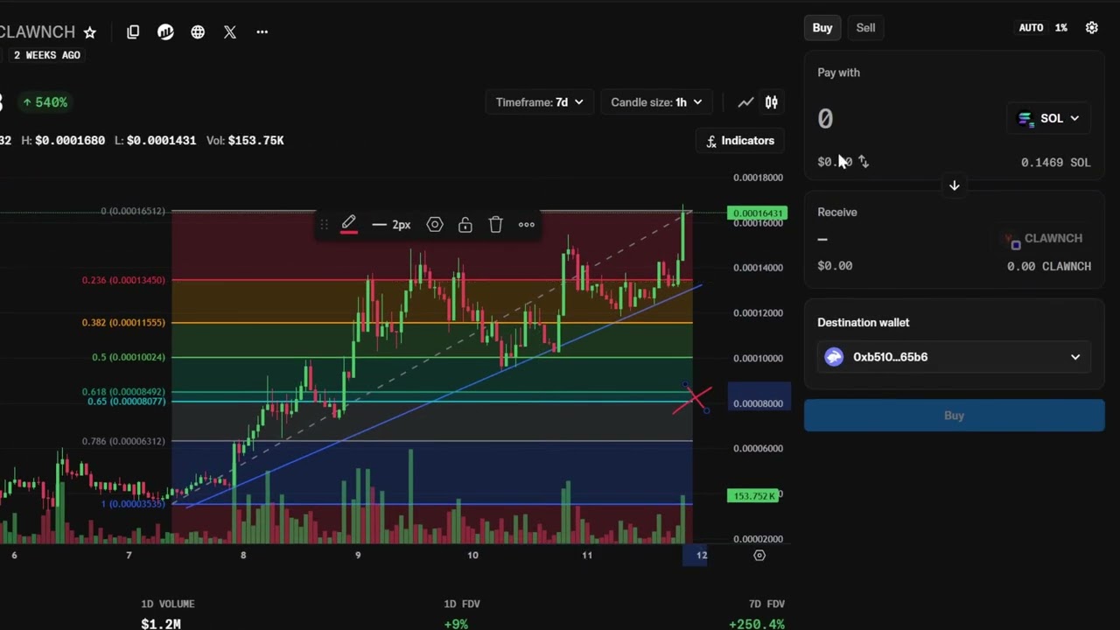Screen dimensions: 1120x630
Task: Select the 0.618 Fibonacci level label
Action: coord(122,392)
